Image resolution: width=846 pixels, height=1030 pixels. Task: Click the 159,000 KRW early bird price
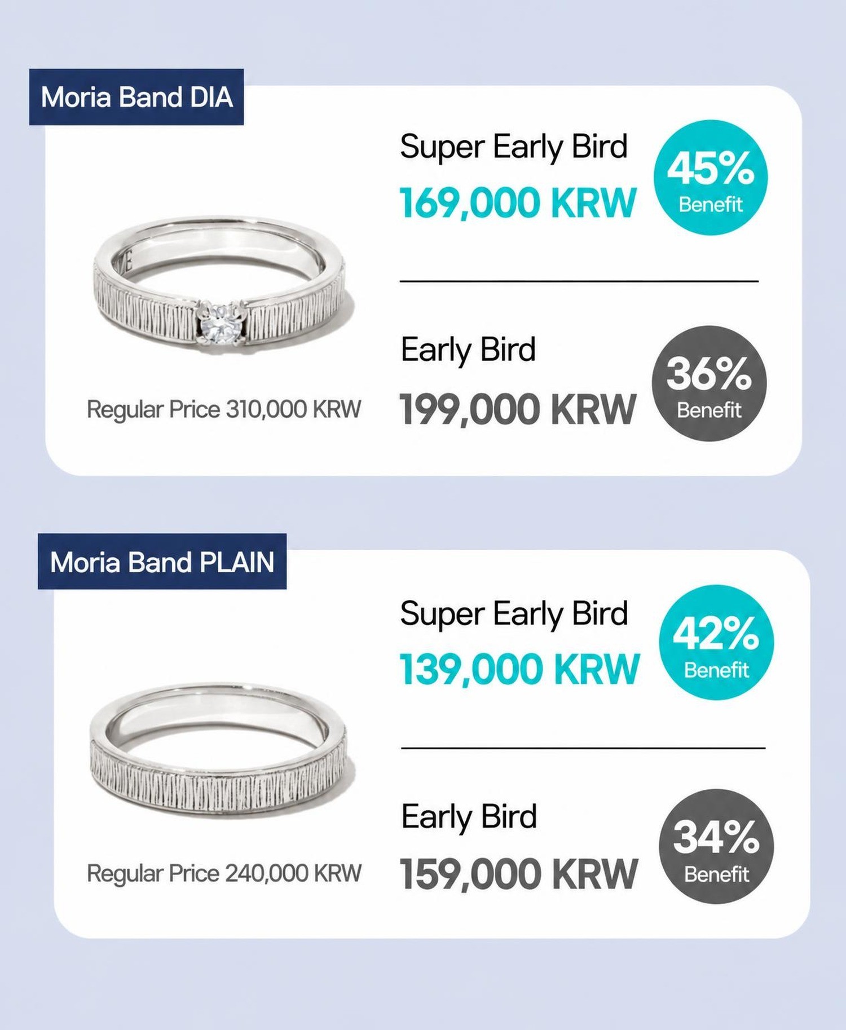(x=519, y=874)
